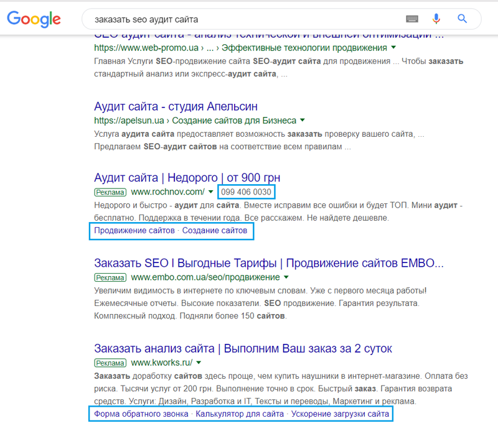Click the Реклама badge on kworks ad
This screenshot has width=498, height=426.
(110, 363)
